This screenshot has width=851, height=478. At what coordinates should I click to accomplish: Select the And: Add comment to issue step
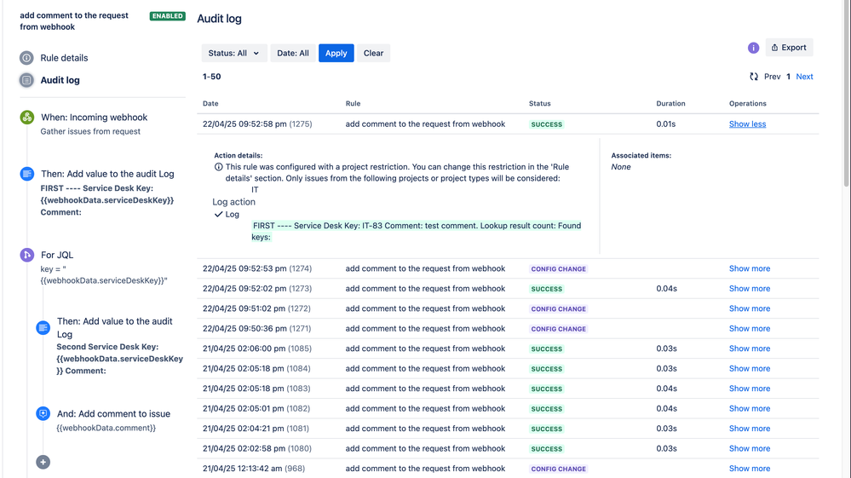pyautogui.click(x=113, y=413)
